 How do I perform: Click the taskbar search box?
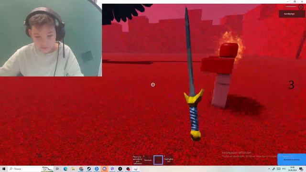(x=31, y=169)
